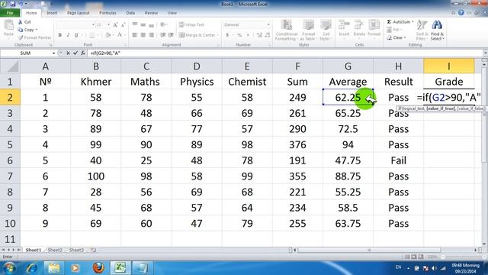This screenshot has width=488, height=275.
Task: Open the font size dropdown
Action: click(108, 24)
